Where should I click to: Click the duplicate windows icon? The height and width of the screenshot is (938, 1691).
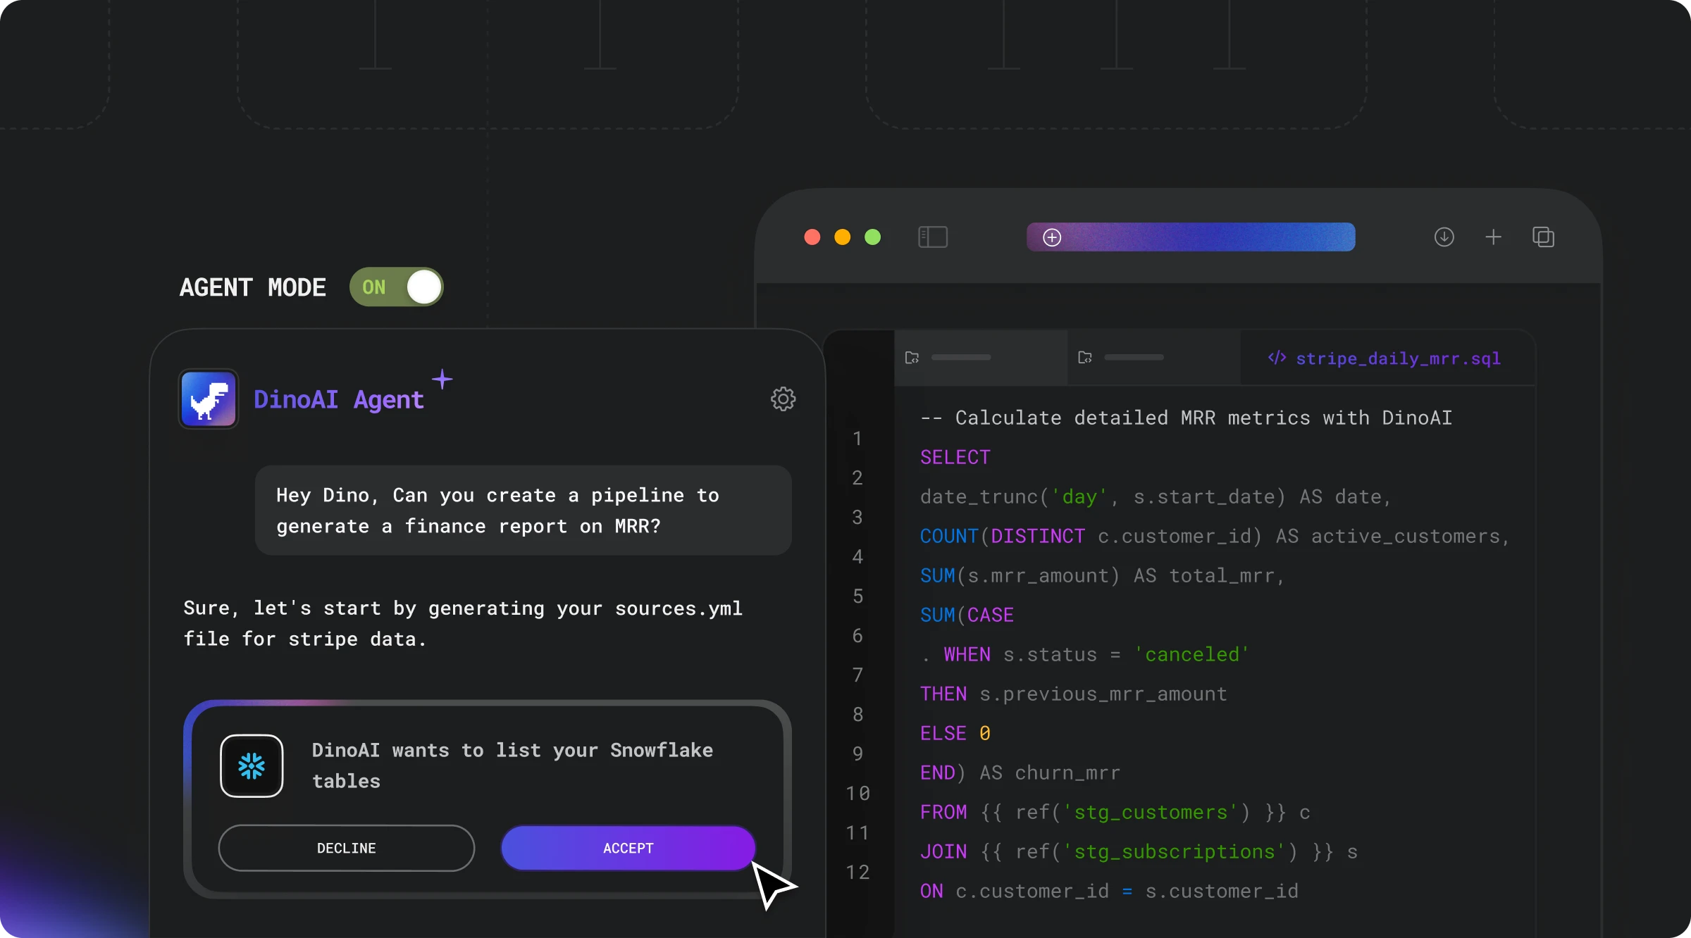(1543, 237)
